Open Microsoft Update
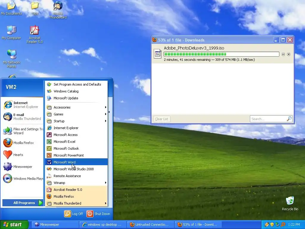 (x=76, y=98)
